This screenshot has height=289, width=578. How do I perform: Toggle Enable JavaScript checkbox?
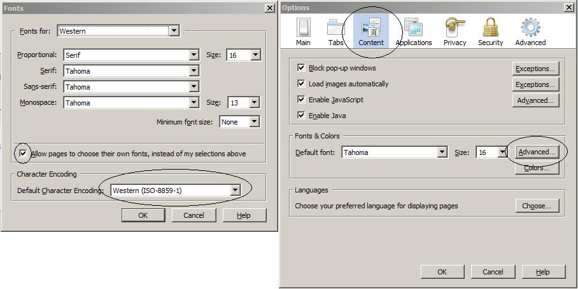301,99
